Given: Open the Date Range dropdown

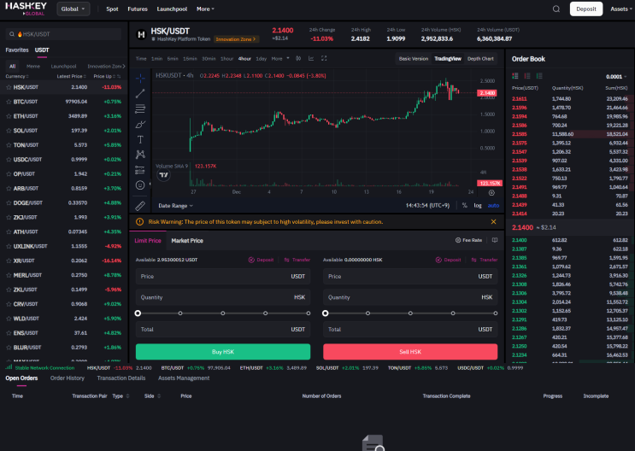Looking at the screenshot, I should 175,206.
